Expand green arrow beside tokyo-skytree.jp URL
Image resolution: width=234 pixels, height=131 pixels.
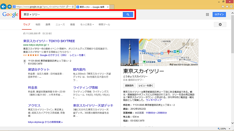[48, 45]
